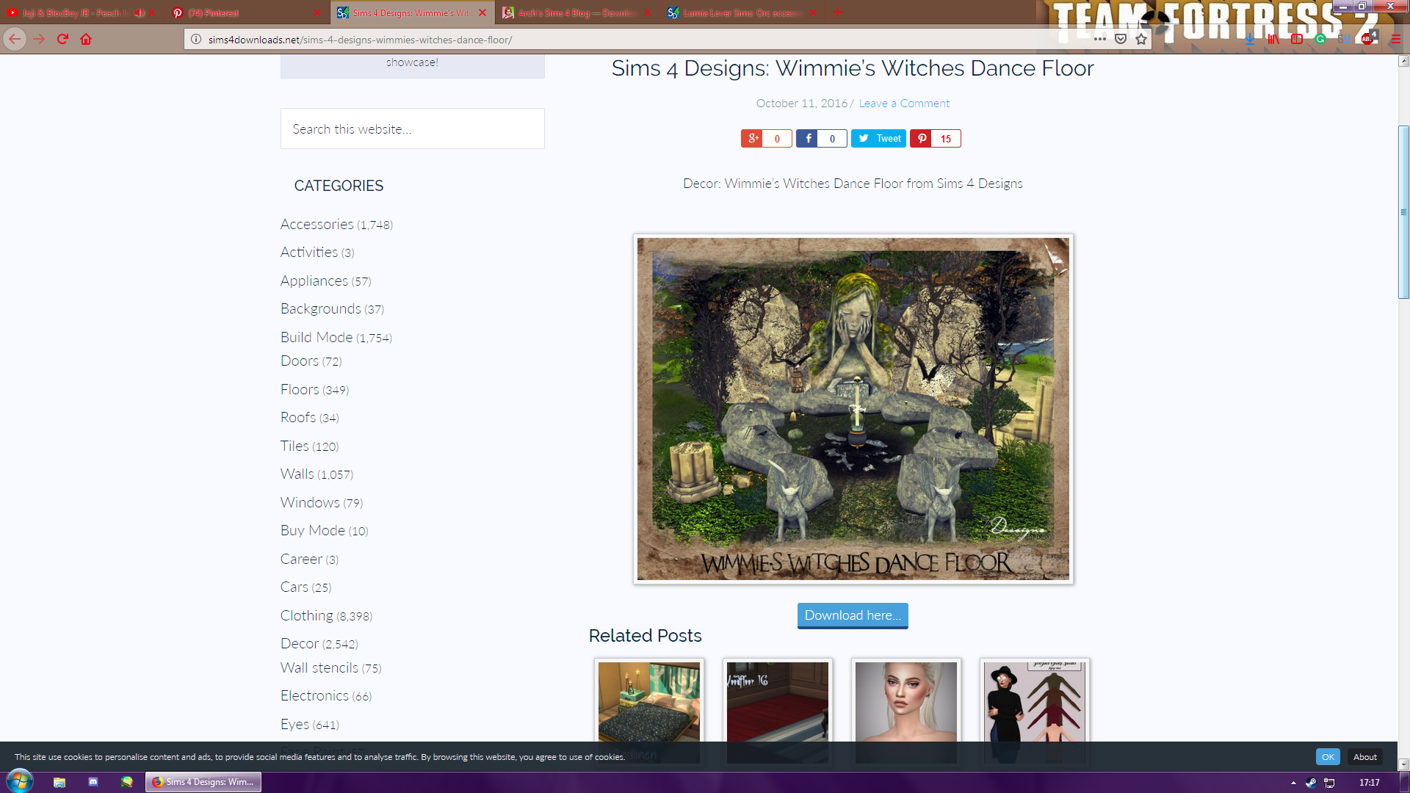Open the Career category
The width and height of the screenshot is (1410, 793).
[x=301, y=559]
